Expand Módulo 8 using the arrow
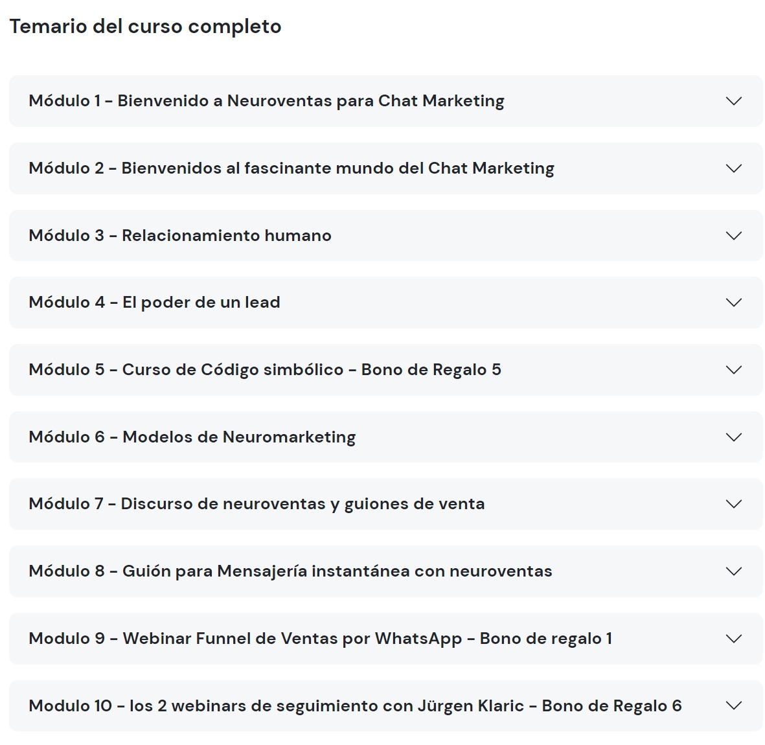This screenshot has width=765, height=745. coord(733,571)
